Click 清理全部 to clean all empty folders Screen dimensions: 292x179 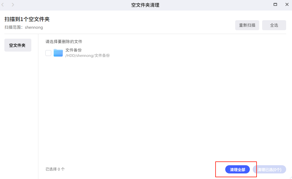(x=237, y=169)
